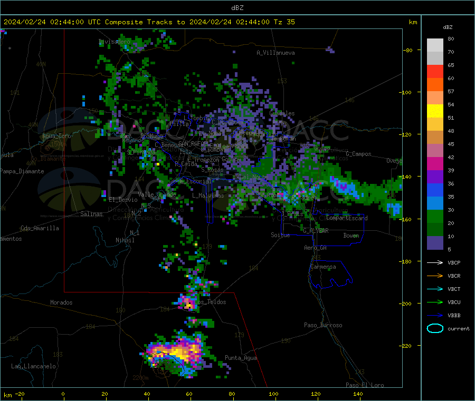Click the Bowen map label
Viewport: 475px width, 401px height.
(351, 235)
